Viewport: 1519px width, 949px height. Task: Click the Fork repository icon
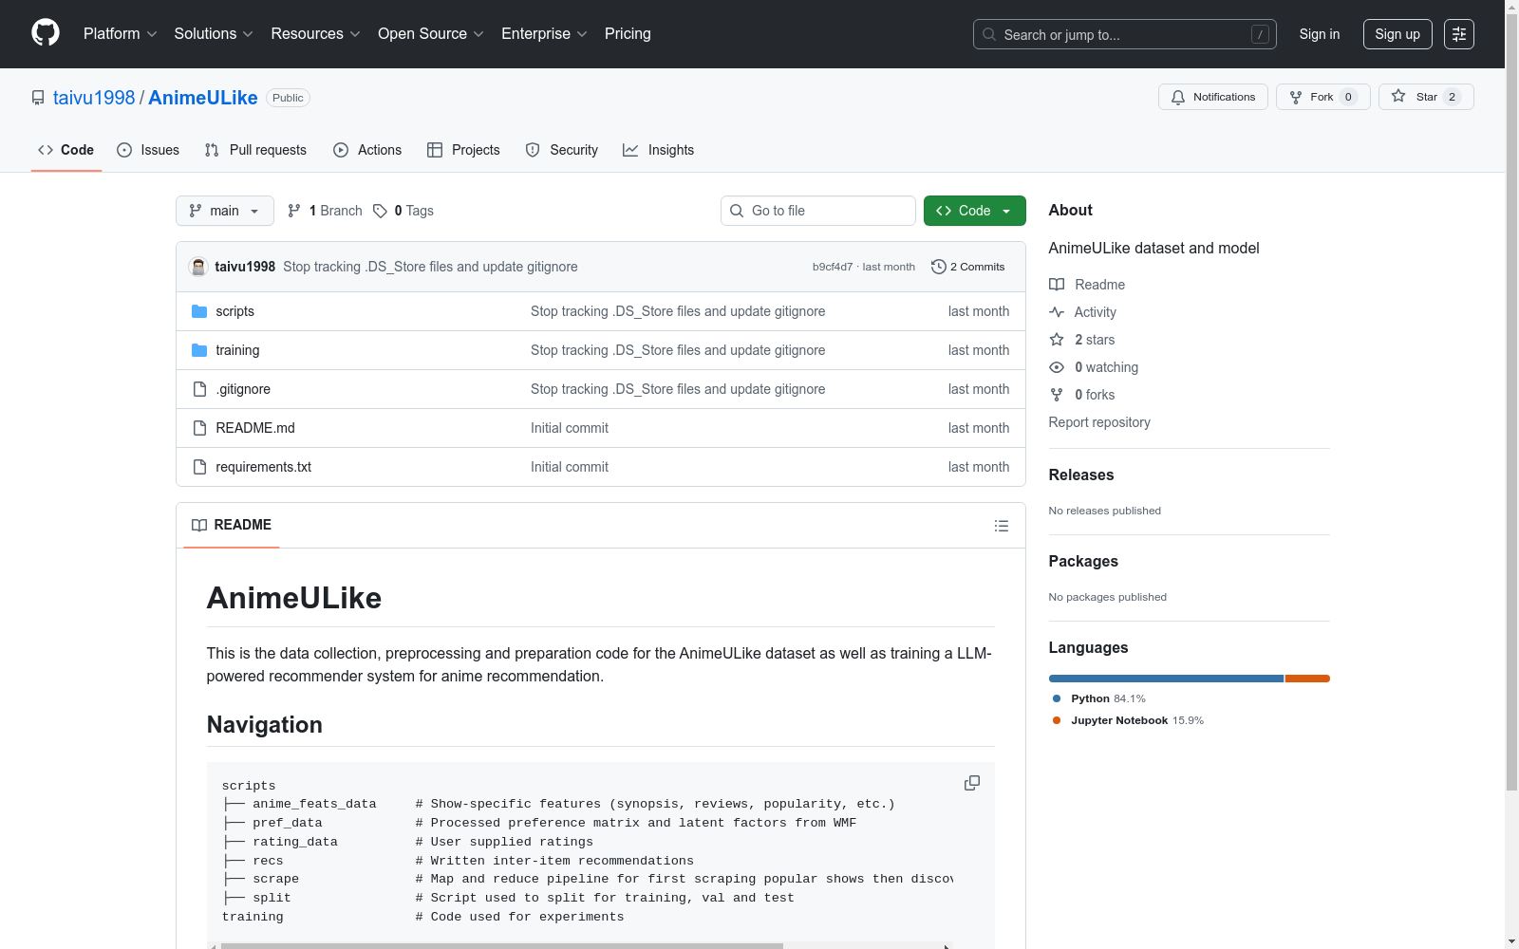point(1296,97)
